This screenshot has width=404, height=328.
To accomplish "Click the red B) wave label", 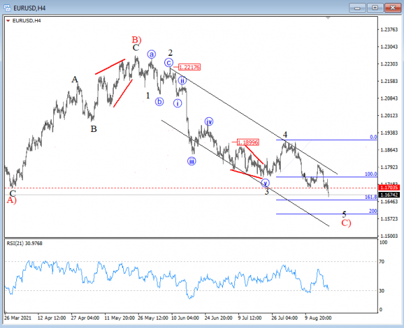I will pos(137,40).
